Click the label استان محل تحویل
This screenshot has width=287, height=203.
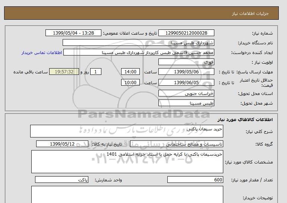coord(255,93)
